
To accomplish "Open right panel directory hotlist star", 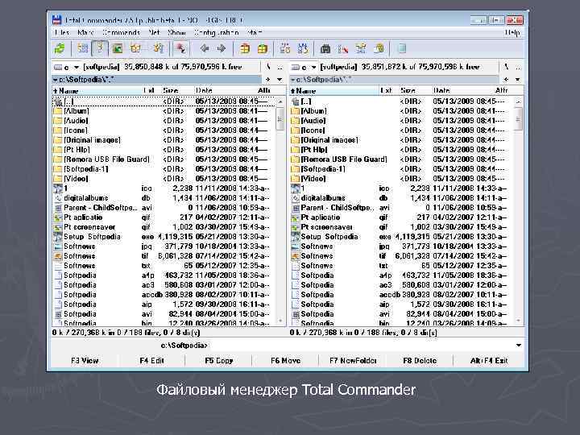I will click(x=507, y=80).
